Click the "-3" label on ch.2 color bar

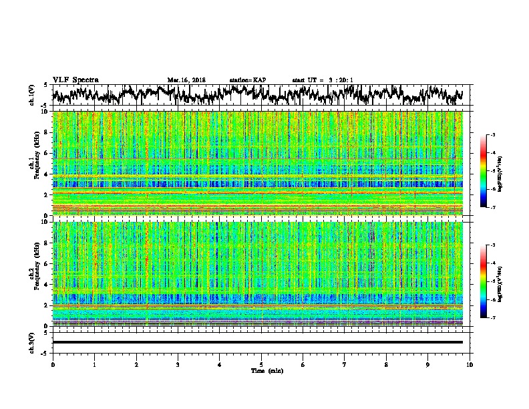[492, 245]
